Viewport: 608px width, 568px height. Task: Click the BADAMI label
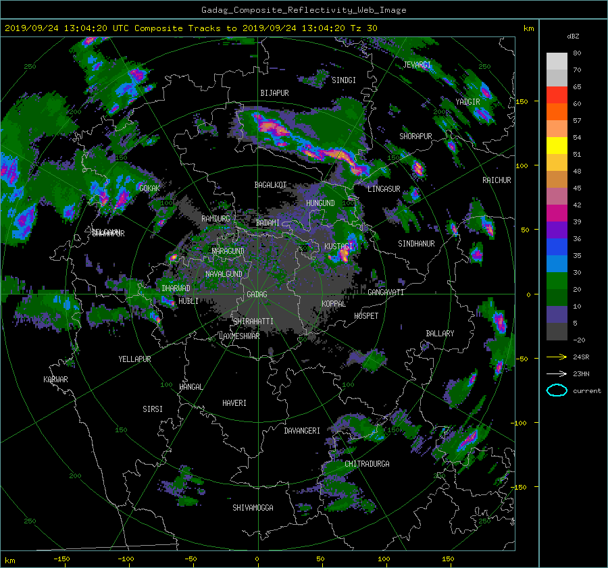(268, 223)
